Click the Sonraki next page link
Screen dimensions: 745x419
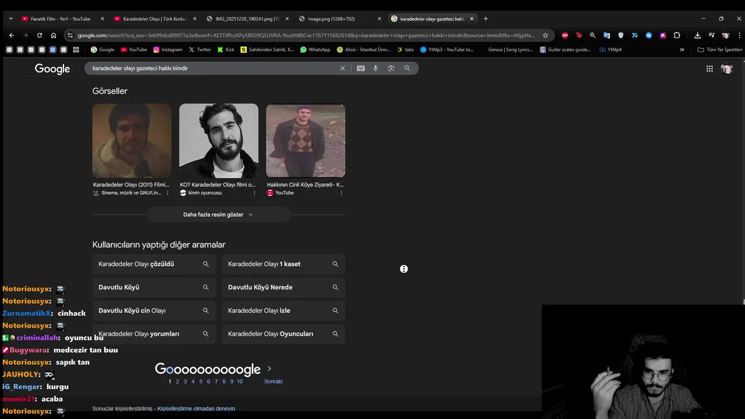click(x=274, y=381)
